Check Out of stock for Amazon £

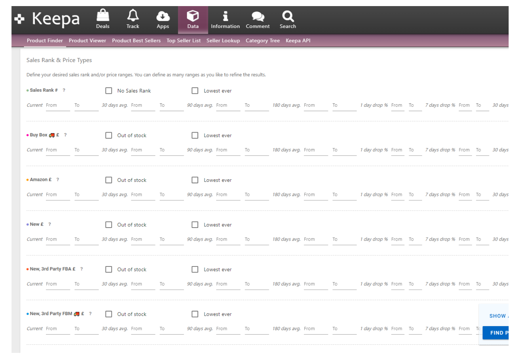pos(108,180)
